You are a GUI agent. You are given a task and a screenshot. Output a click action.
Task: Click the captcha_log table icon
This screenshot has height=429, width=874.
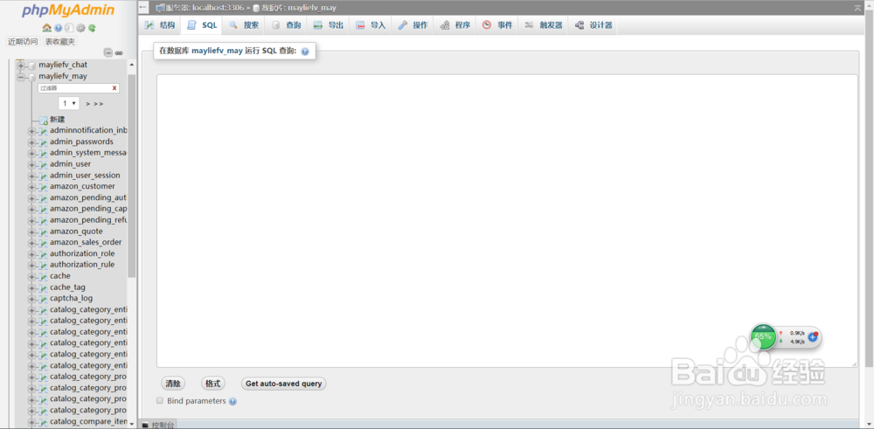pyautogui.click(x=44, y=299)
